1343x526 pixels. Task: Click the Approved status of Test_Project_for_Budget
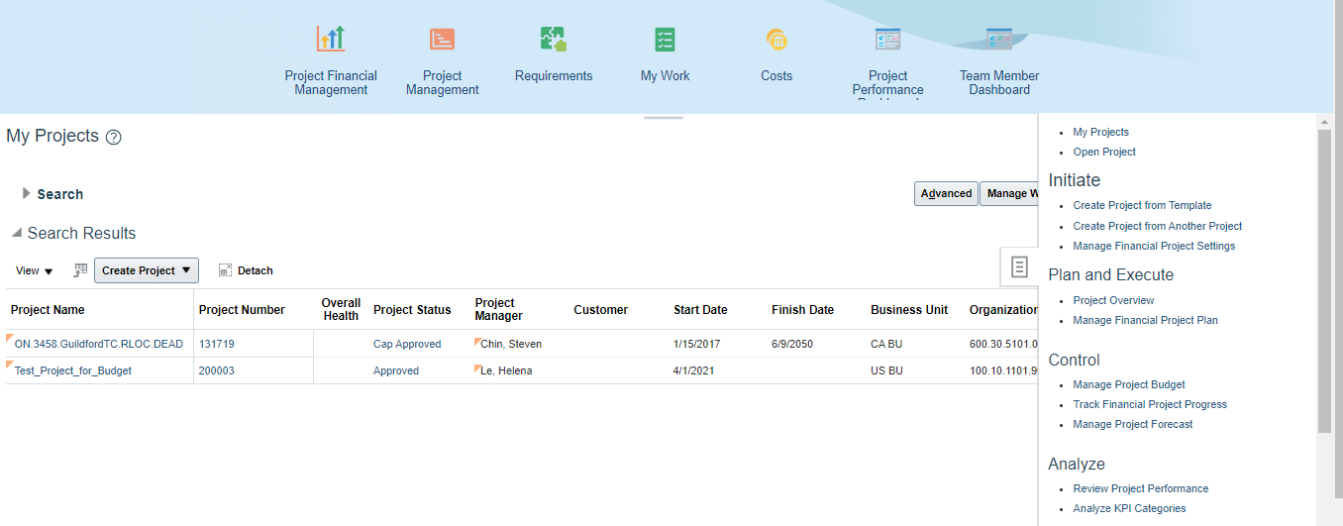pyautogui.click(x=396, y=370)
